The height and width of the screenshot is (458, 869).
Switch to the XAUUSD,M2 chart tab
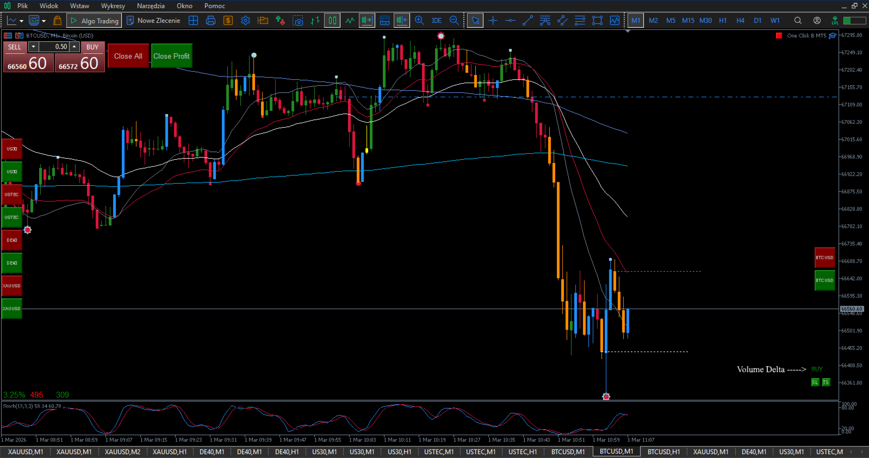[122, 452]
